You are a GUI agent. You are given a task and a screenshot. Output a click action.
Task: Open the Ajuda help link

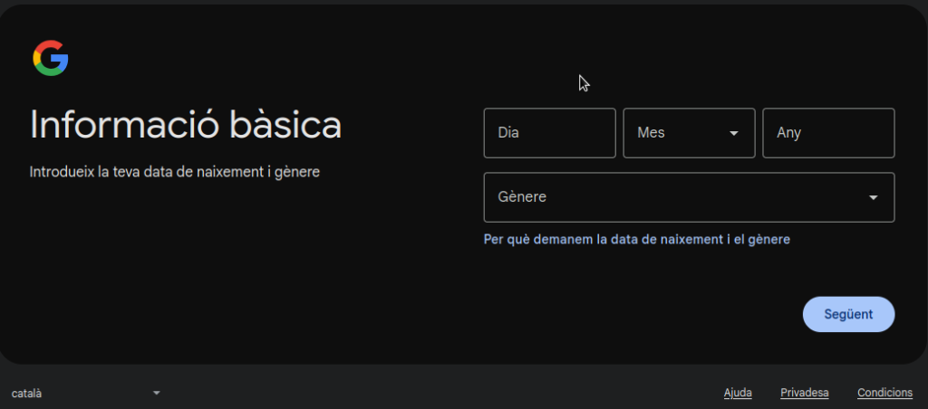738,393
